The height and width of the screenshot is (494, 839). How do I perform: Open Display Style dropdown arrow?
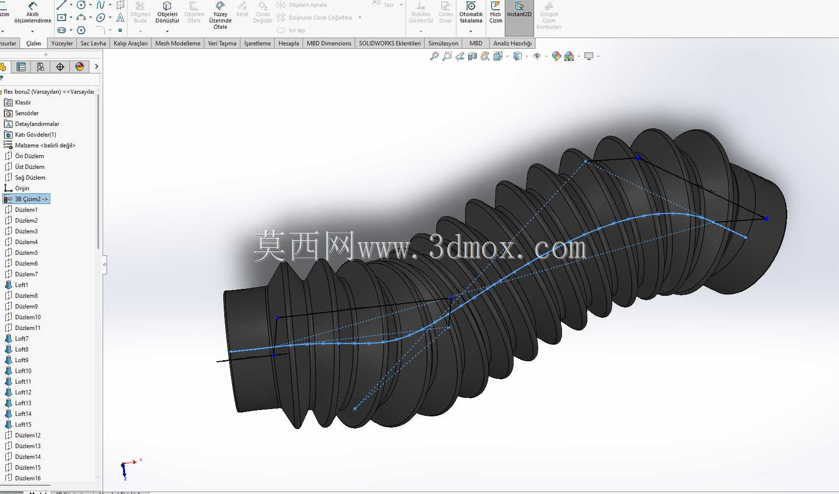point(527,57)
